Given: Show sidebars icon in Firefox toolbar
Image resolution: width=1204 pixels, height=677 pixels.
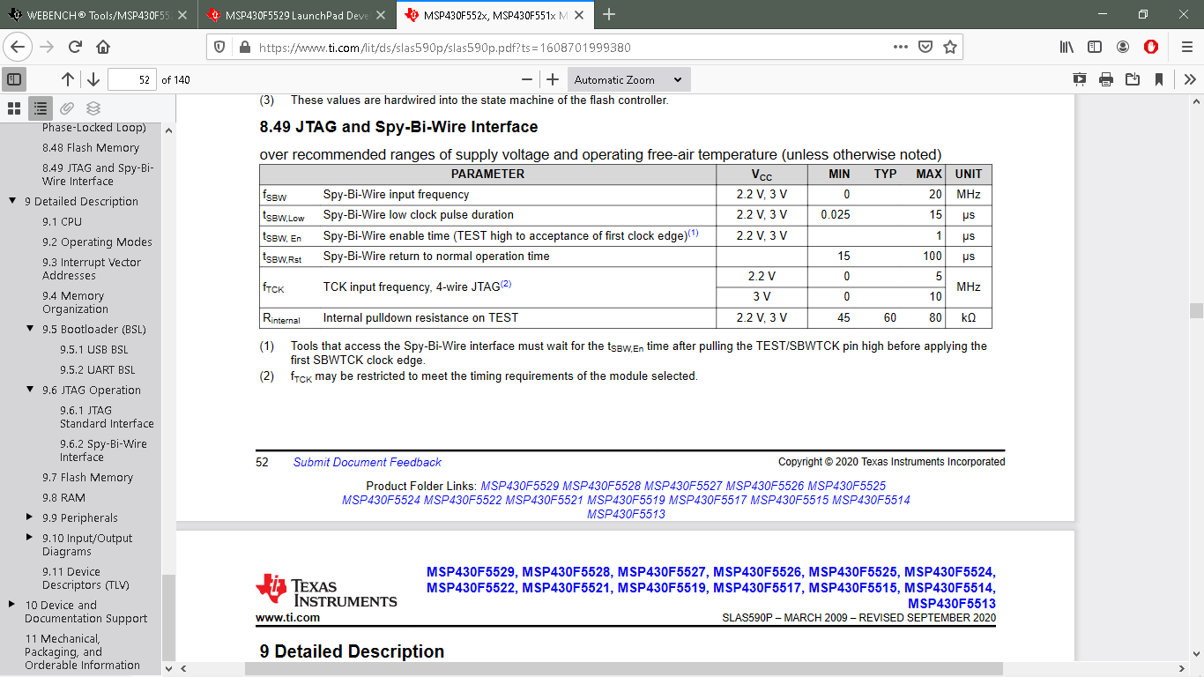Looking at the screenshot, I should [x=1095, y=47].
